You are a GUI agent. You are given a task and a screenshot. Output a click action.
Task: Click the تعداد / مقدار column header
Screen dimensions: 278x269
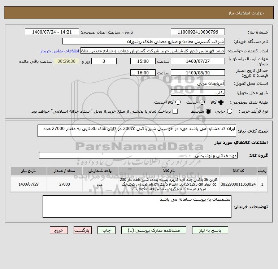click(65, 171)
